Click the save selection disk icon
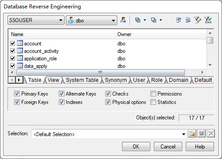This screenshot has height=159, width=222. (x=202, y=133)
